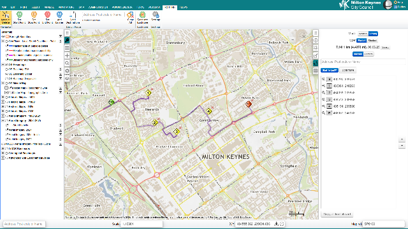Select the non-highlighted Mode option
408x229 pixels.
[363, 34]
